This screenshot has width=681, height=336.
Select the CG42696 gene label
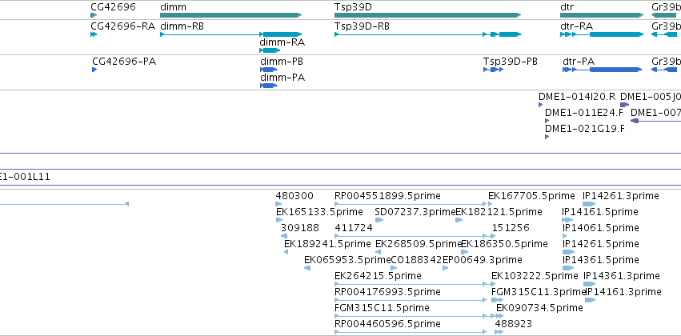[114, 7]
